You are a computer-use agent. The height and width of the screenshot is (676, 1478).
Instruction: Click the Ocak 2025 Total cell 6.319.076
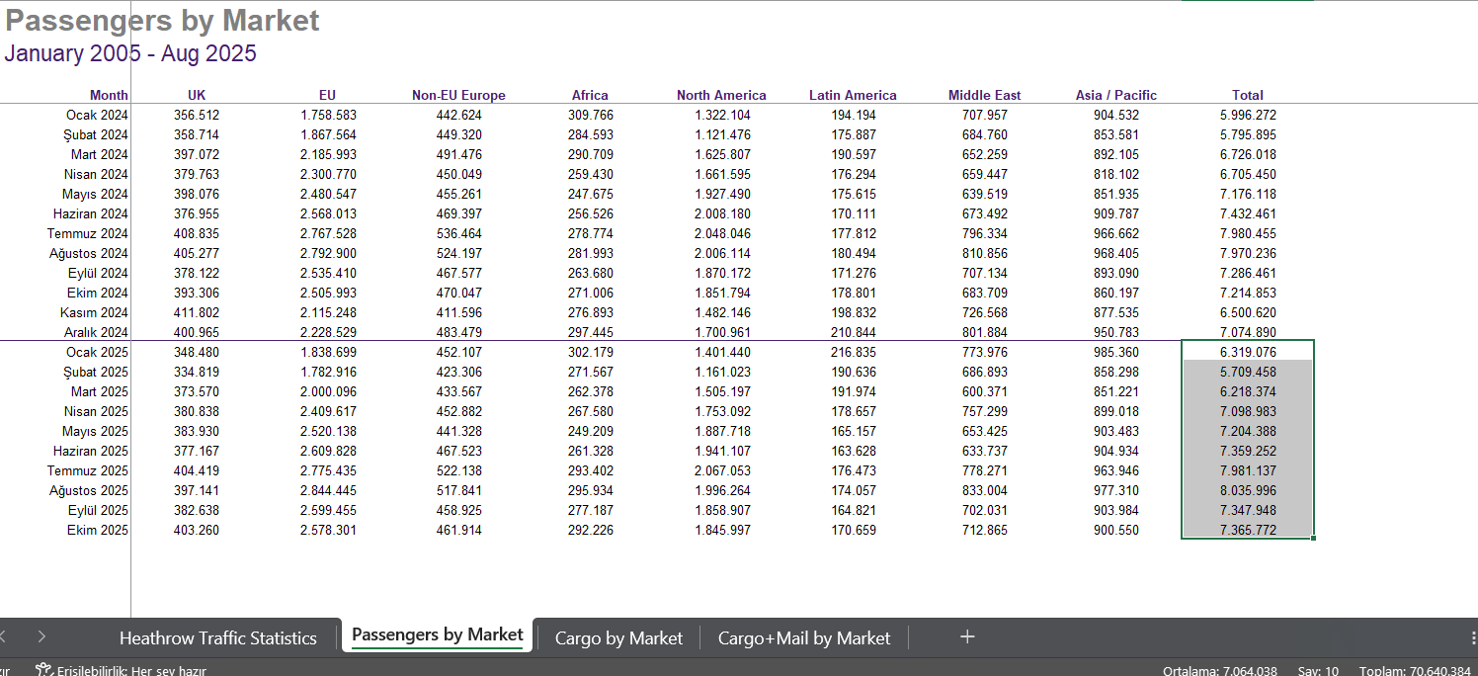(1247, 353)
